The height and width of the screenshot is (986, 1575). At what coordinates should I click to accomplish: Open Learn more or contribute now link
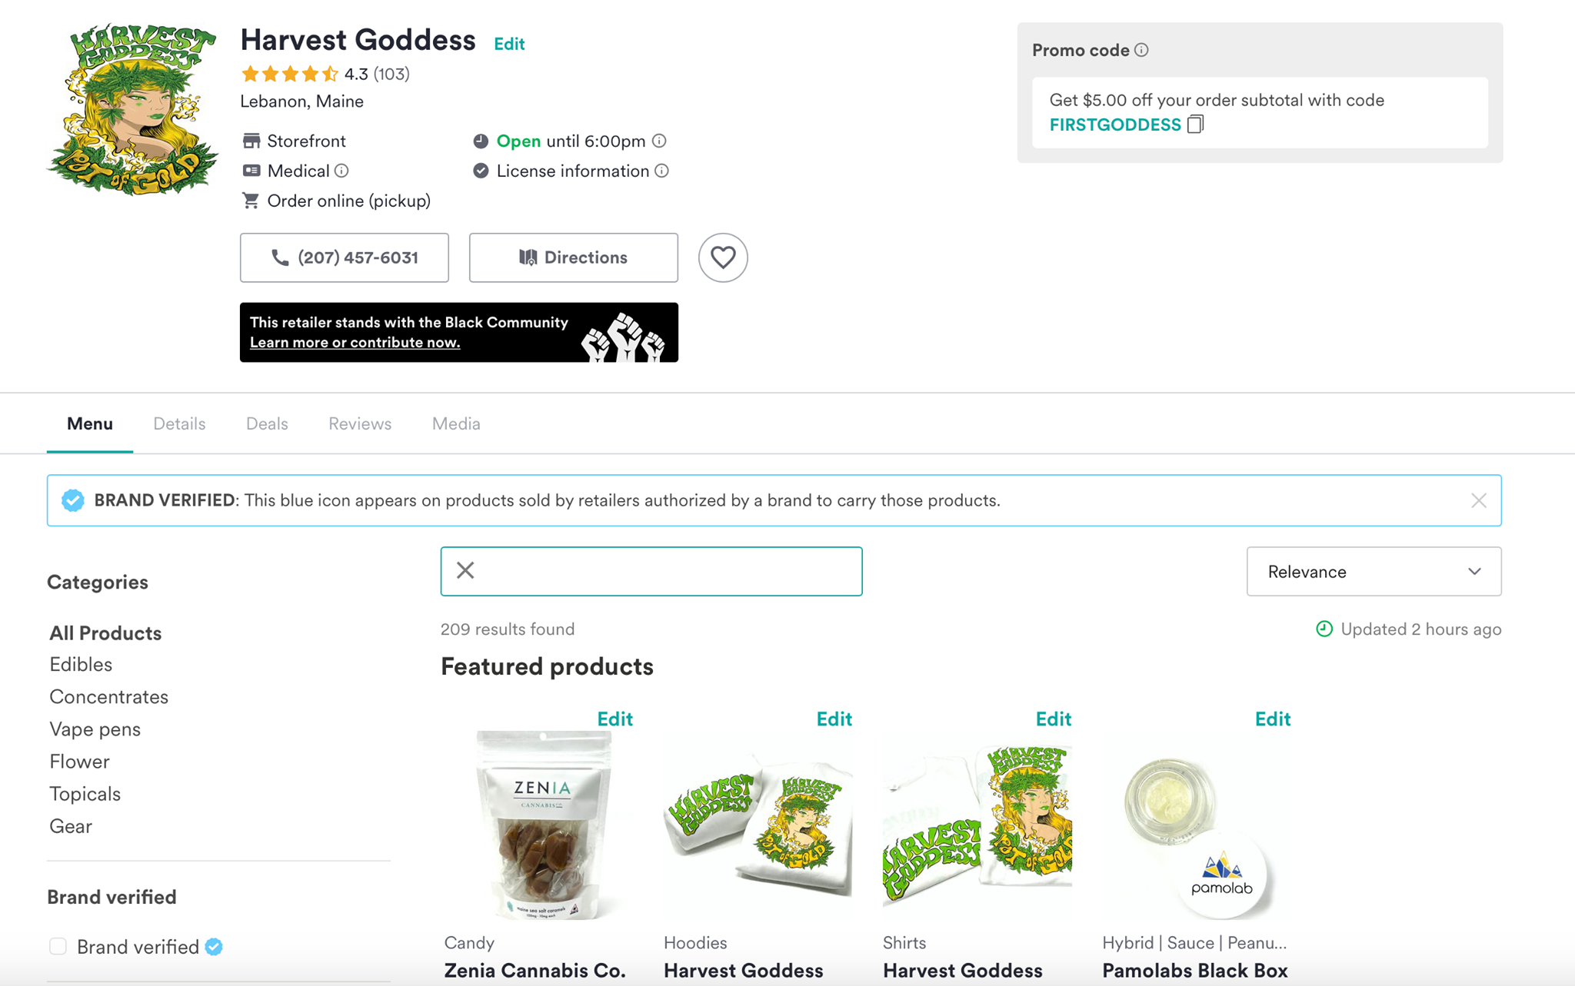pyautogui.click(x=355, y=343)
